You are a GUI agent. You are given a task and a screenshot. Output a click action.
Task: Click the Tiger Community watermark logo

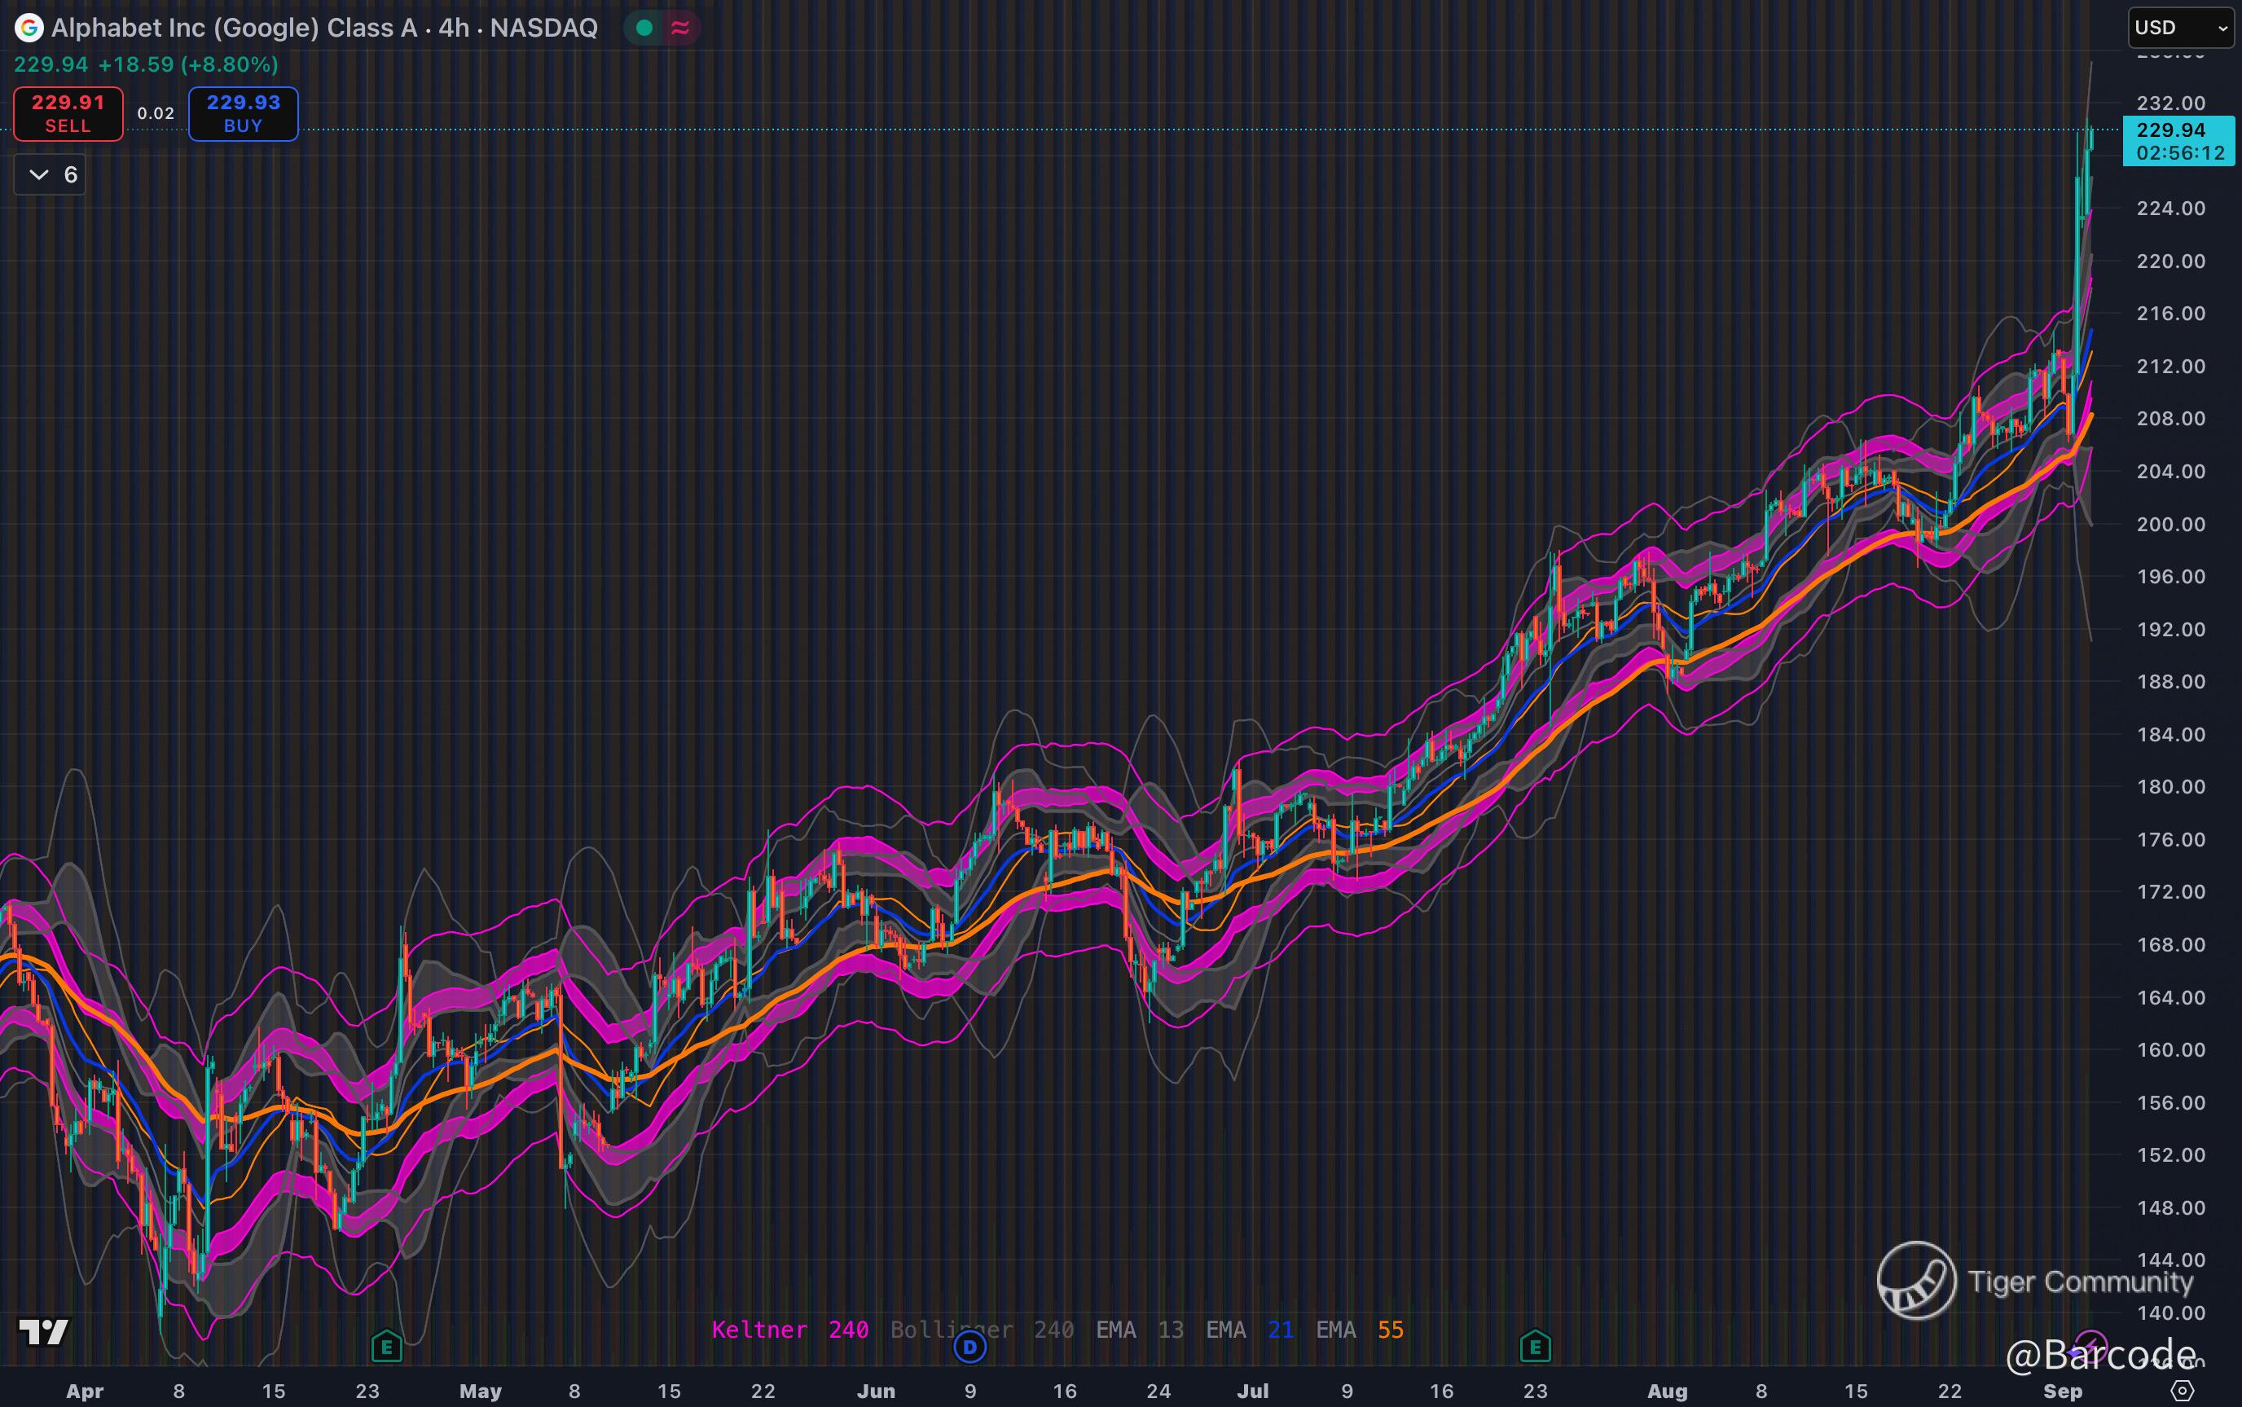(x=1916, y=1281)
